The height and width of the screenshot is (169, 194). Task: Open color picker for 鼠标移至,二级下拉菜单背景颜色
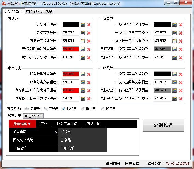pyautogui.click(x=174, y=90)
